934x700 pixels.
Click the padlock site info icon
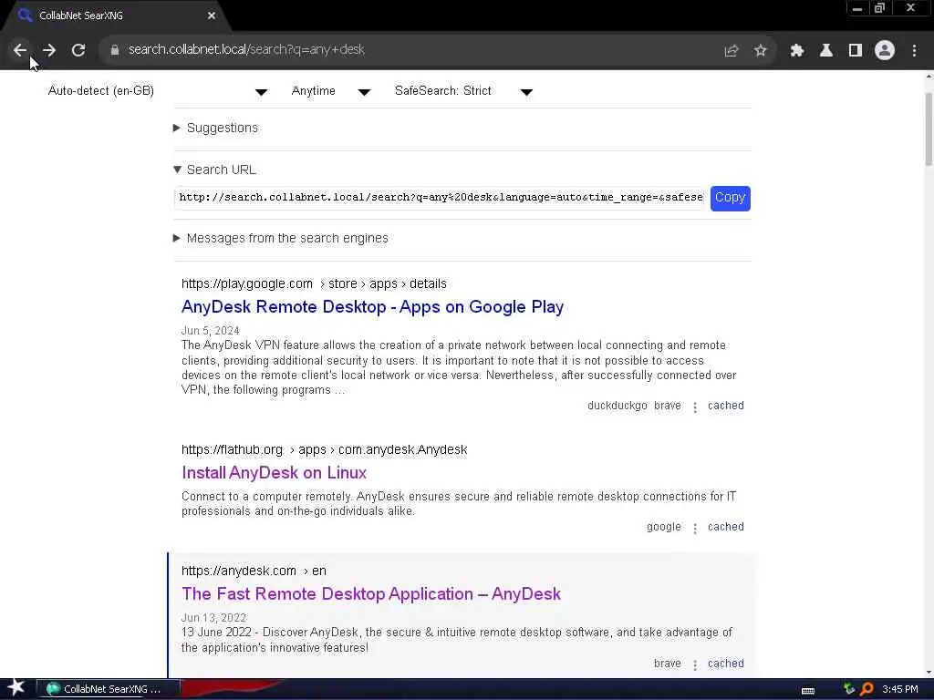[115, 50]
